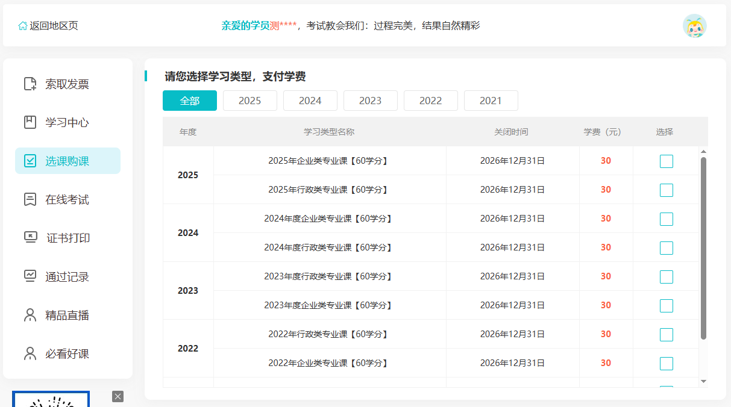Viewport: 731px width, 407px height.
Task: Click the course table scrollbar thumb
Action: [x=703, y=248]
